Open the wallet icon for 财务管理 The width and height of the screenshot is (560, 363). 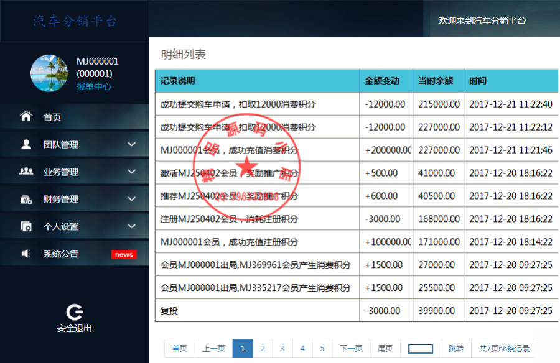click(x=26, y=199)
